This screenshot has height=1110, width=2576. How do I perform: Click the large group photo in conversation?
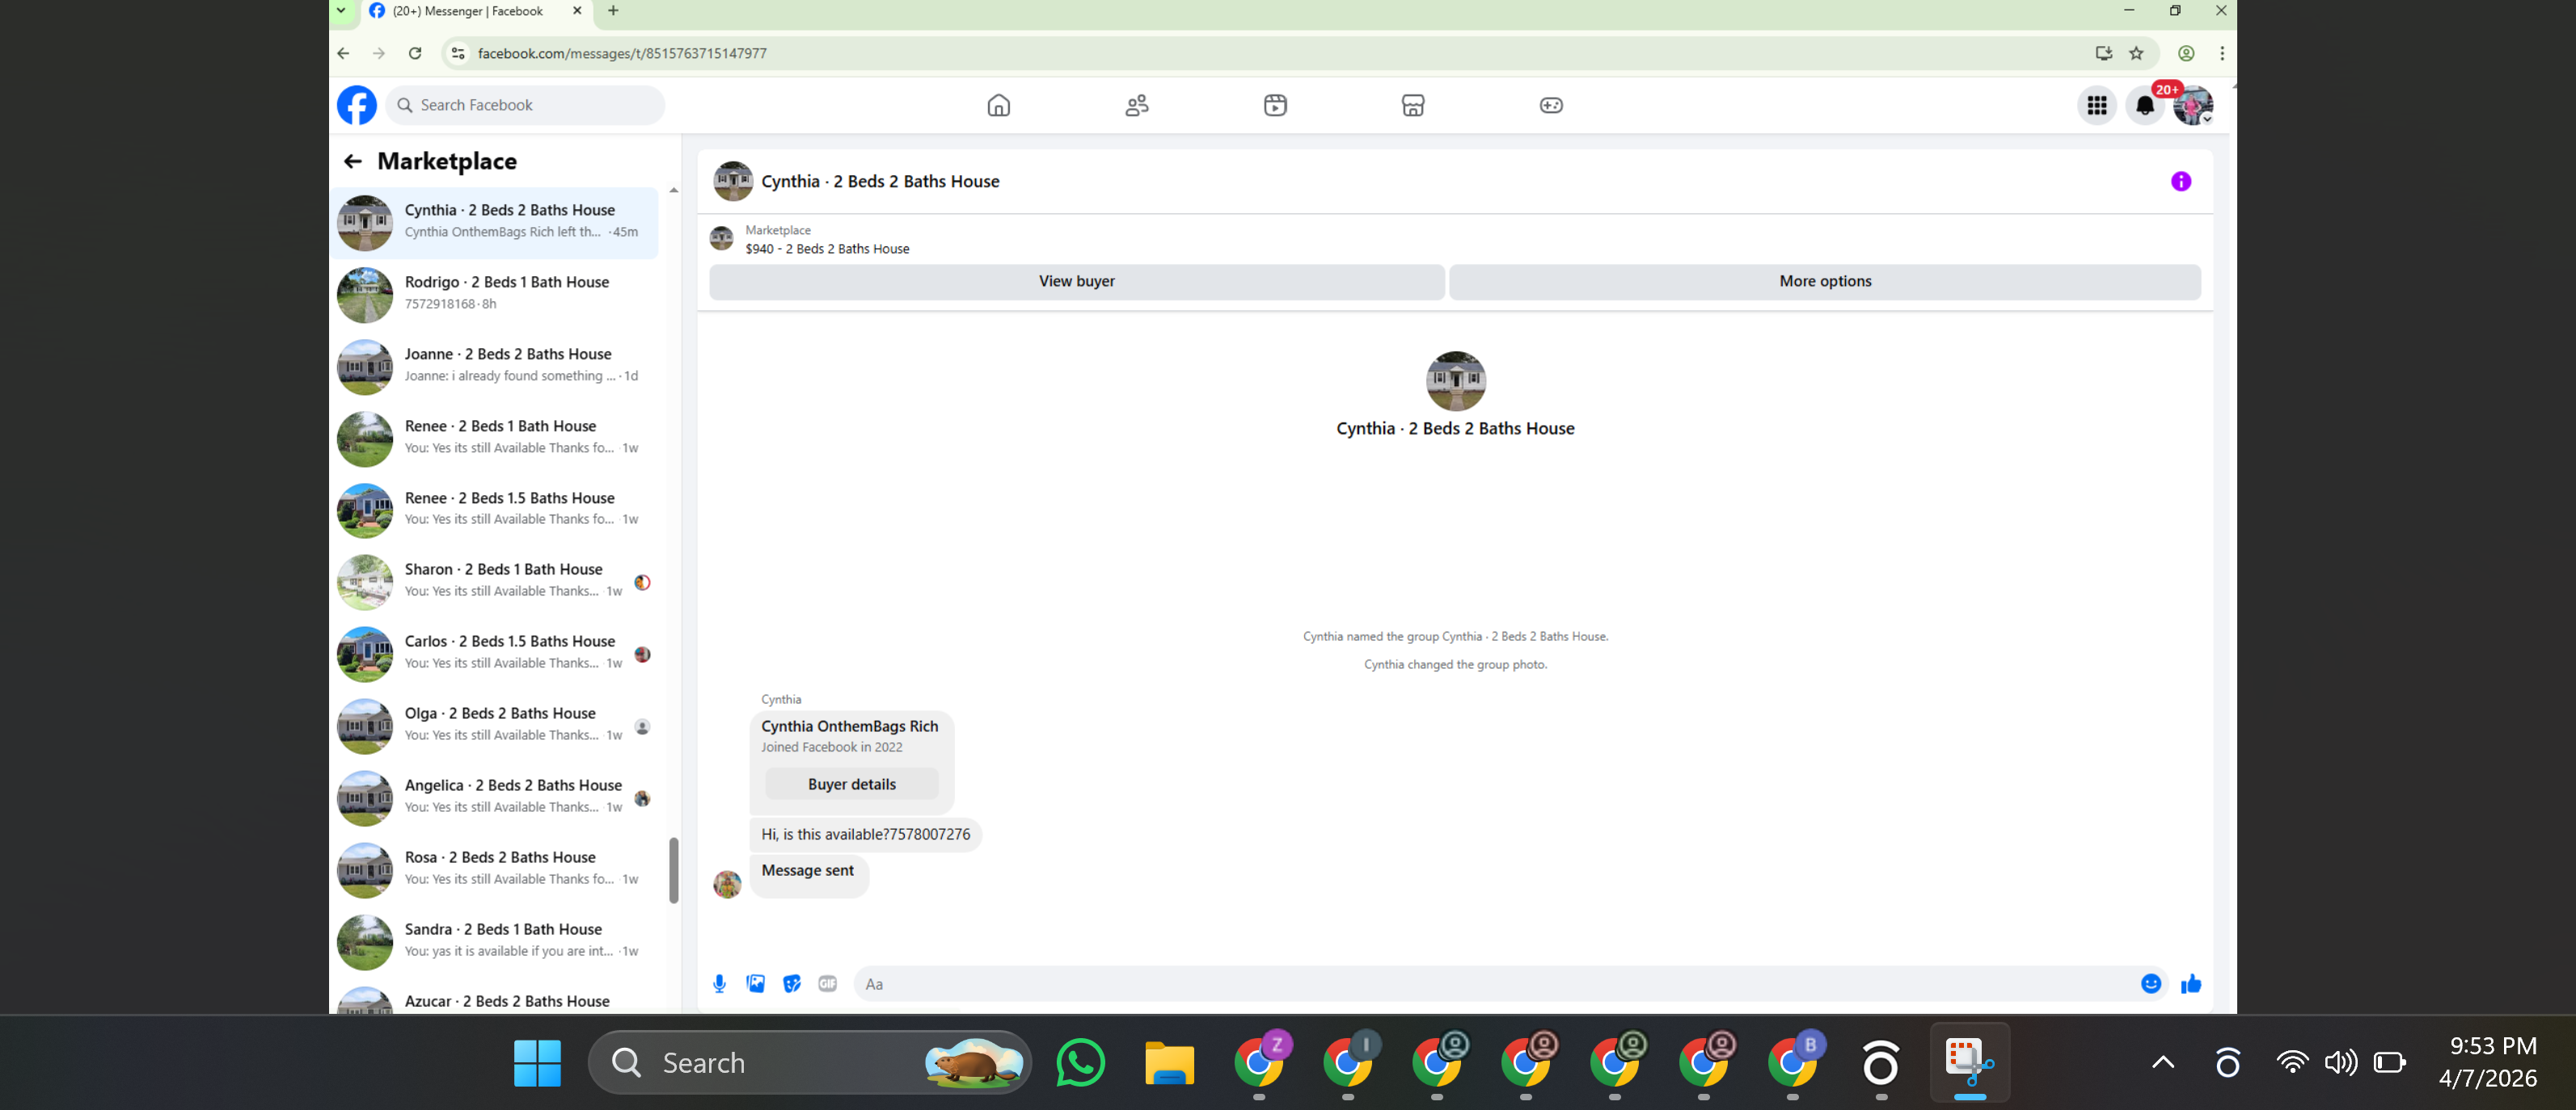[x=1455, y=381]
